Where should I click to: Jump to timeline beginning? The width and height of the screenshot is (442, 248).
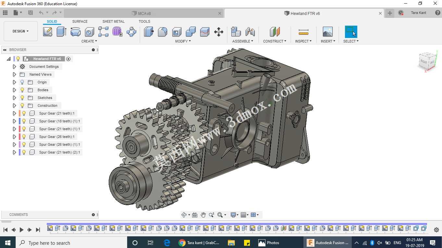6,229
